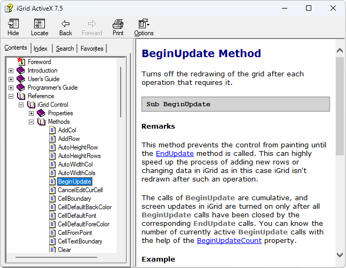346x268 pixels.
Task: Click the iGrid Control open book icon
Action: click(x=31, y=105)
